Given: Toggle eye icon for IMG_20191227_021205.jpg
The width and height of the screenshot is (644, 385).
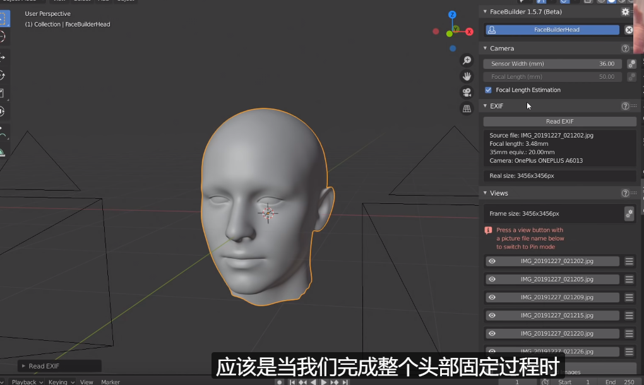Looking at the screenshot, I should click(x=492, y=279).
